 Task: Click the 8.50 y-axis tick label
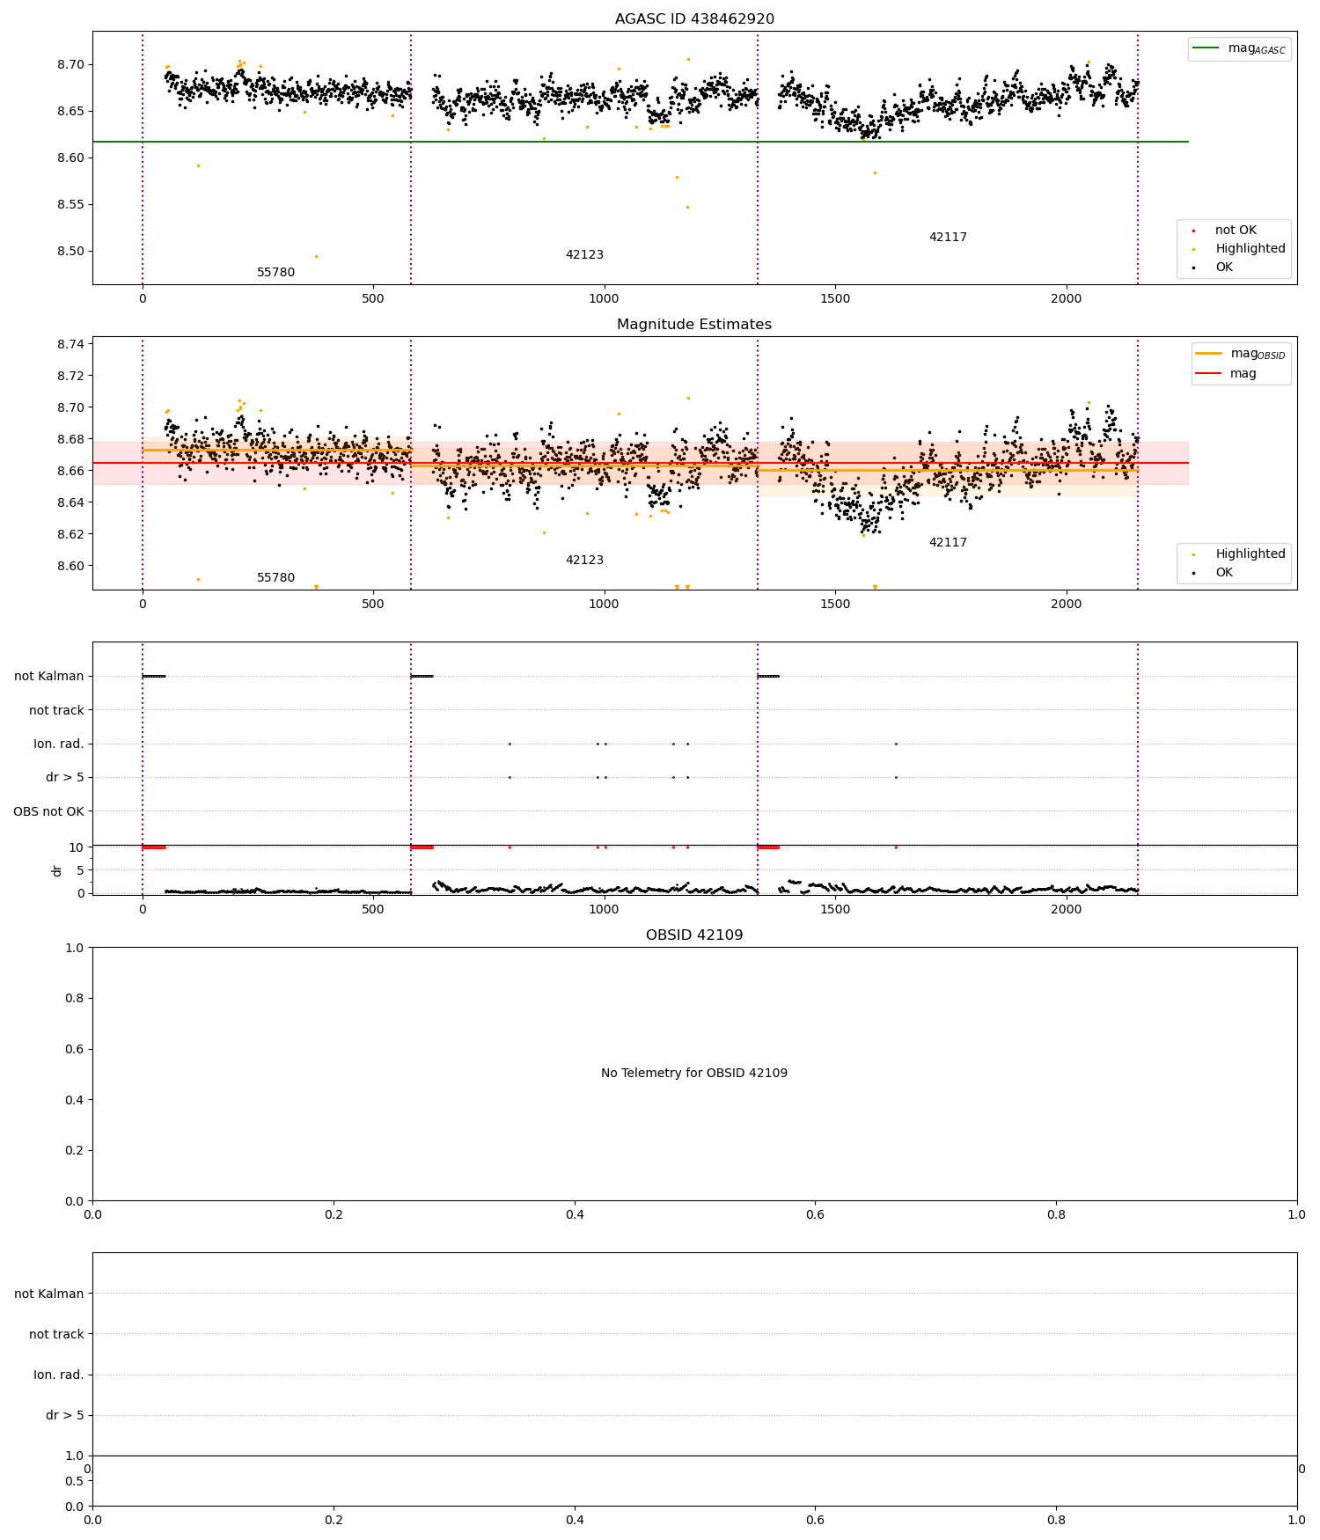click(x=70, y=252)
